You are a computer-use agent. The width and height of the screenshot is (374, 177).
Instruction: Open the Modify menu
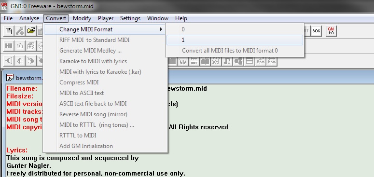point(82,18)
